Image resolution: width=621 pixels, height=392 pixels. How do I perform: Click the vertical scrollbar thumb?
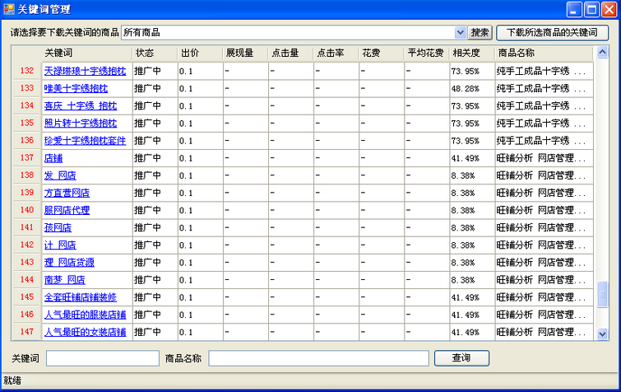point(602,294)
